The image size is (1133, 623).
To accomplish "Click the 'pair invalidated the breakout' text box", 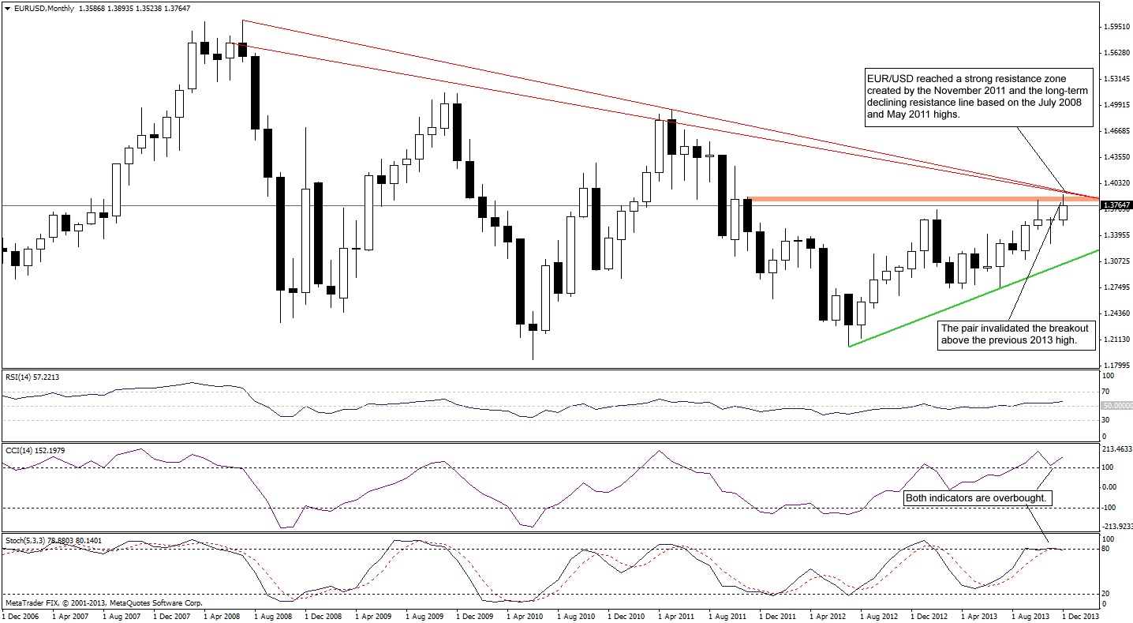I will point(1017,335).
